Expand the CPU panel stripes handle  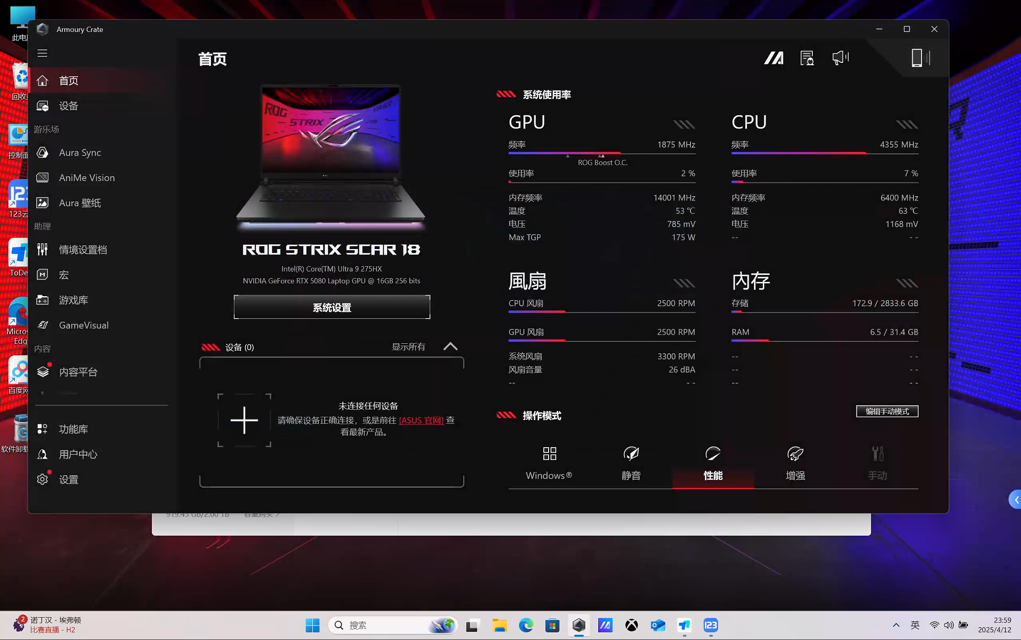pyautogui.click(x=907, y=125)
